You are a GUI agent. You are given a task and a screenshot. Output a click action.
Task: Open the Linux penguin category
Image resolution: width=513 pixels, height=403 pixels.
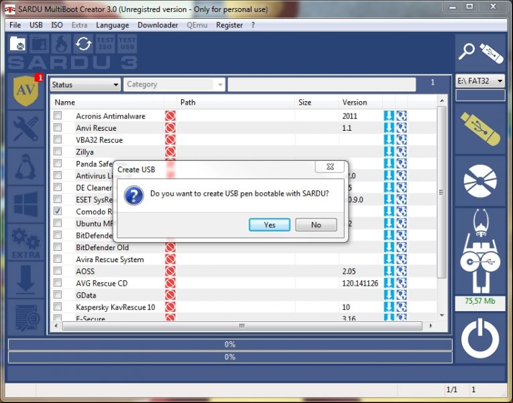(25, 166)
